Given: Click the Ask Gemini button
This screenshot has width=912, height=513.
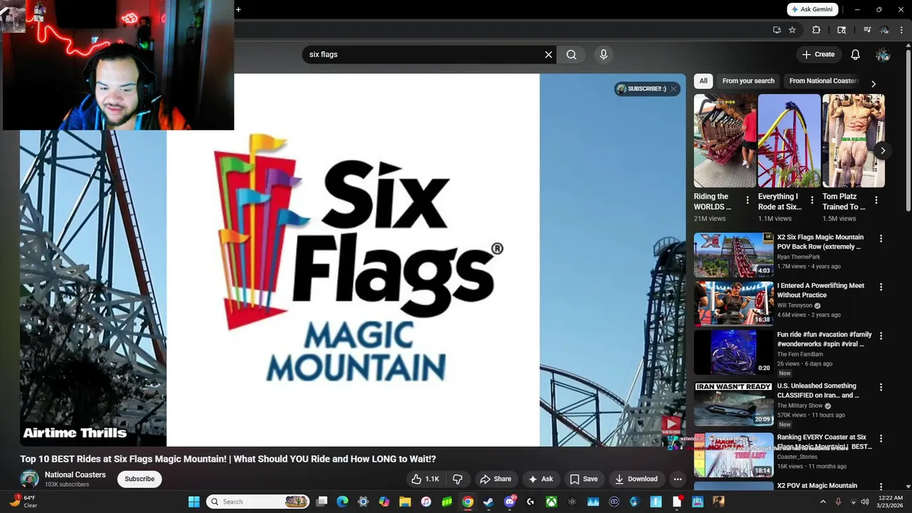Looking at the screenshot, I should (812, 9).
